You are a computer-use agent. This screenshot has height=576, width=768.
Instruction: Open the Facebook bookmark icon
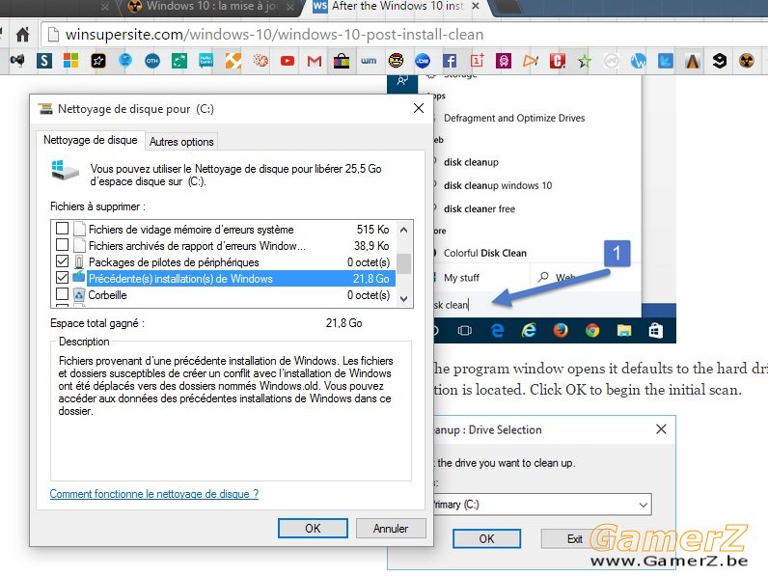pos(450,61)
